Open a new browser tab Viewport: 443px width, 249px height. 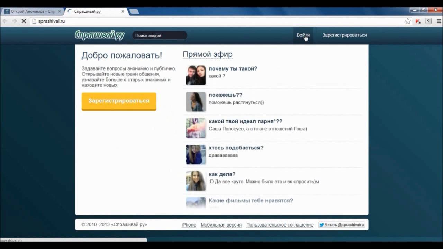[134, 11]
